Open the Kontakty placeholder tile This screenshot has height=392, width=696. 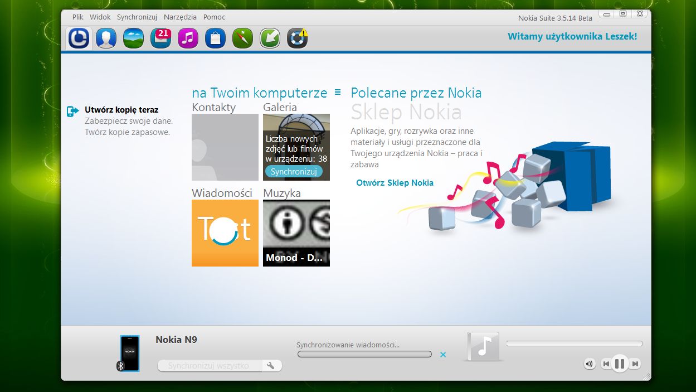225,147
